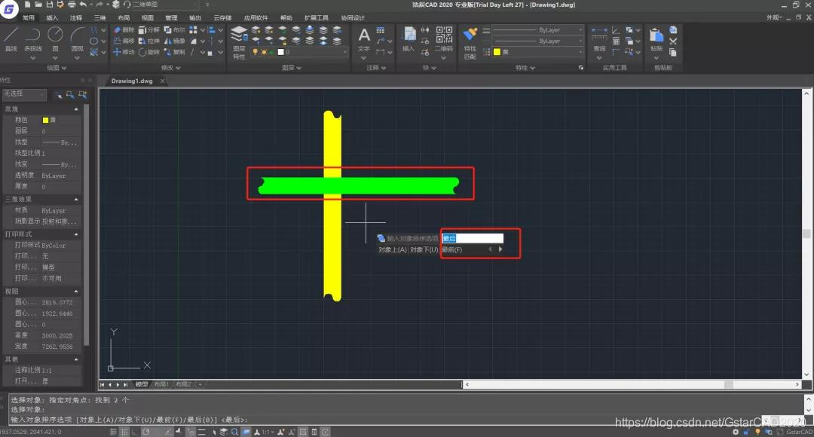814x437 pixels.
Task: Click the Erase (删除) tool
Action: (124, 30)
